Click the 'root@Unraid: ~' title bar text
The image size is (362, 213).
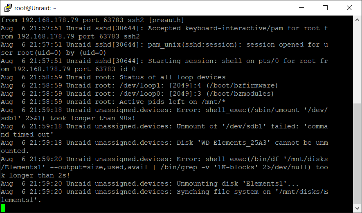[x=35, y=8]
